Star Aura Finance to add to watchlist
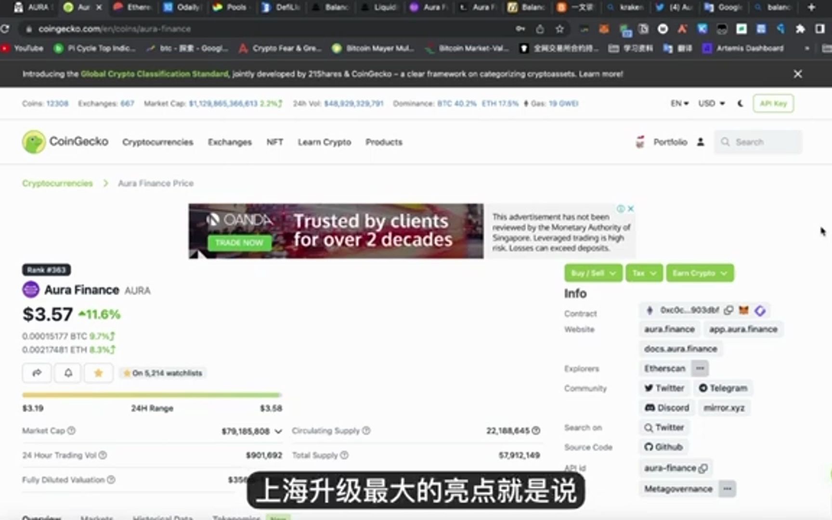 (98, 373)
